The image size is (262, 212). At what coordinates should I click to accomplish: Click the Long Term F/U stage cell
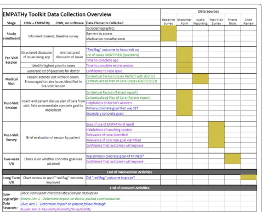coord(12,180)
